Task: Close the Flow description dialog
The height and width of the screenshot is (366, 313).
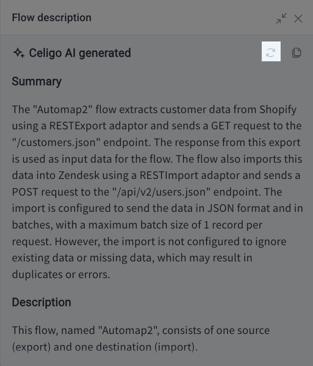Action: click(x=298, y=18)
